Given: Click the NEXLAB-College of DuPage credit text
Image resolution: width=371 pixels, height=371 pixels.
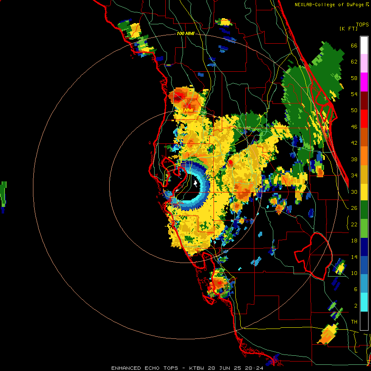Looking at the screenshot, I should [330, 5].
